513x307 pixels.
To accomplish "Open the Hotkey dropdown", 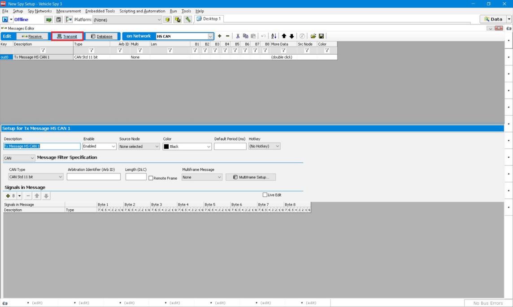I will click(278, 147).
